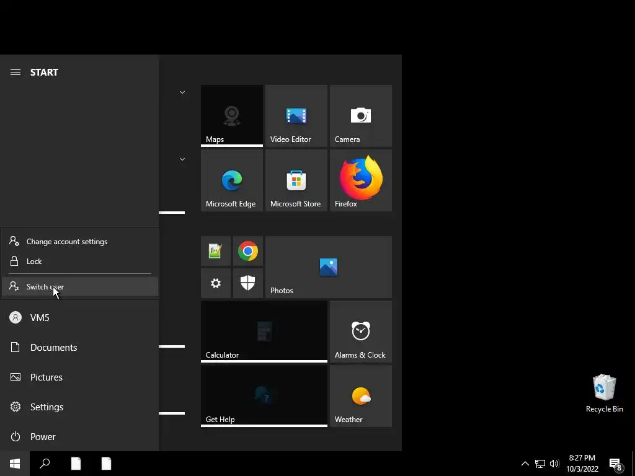
Task: Expand the first app list chevron
Action: point(182,92)
